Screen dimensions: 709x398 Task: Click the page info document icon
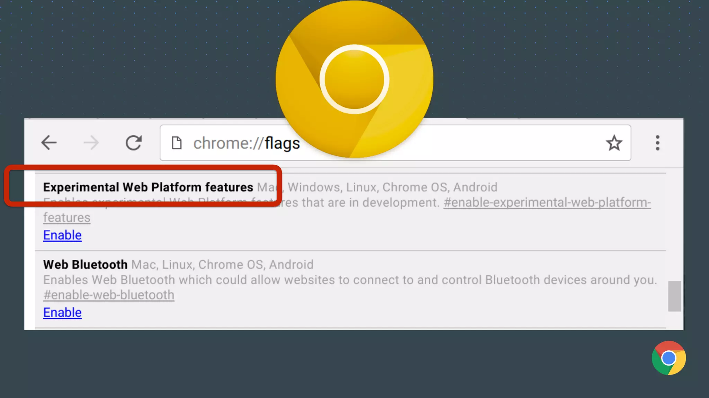(177, 143)
